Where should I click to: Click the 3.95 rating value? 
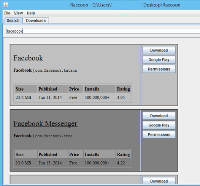tap(121, 98)
